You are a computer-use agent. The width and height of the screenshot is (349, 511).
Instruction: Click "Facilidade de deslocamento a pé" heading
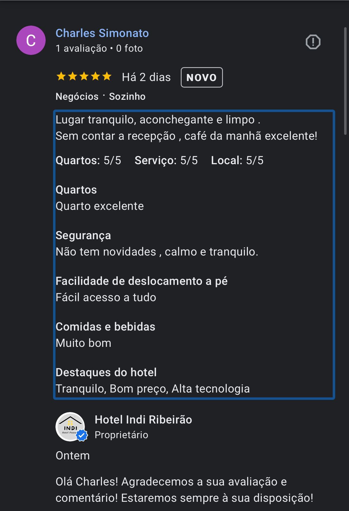pos(141,281)
